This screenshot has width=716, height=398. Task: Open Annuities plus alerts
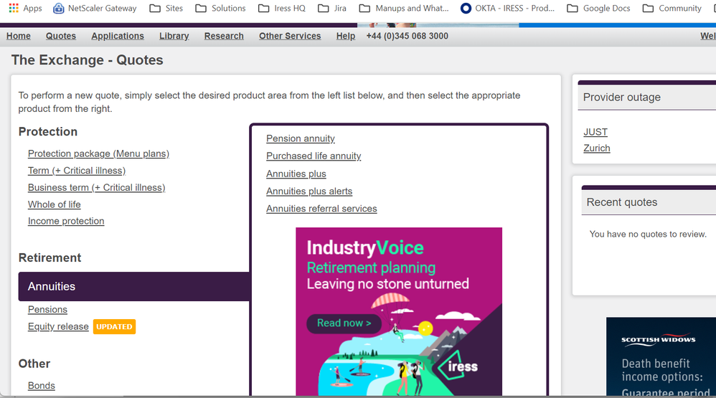pyautogui.click(x=309, y=191)
